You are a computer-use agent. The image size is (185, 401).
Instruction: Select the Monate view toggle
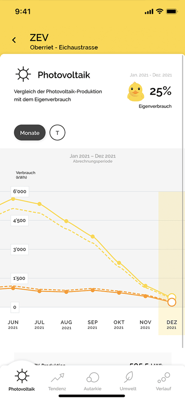(30, 133)
